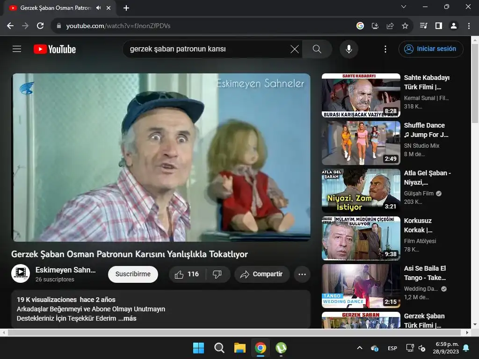Click the Compartir share button
Viewport: 479px width, 359px height.
tap(262, 274)
